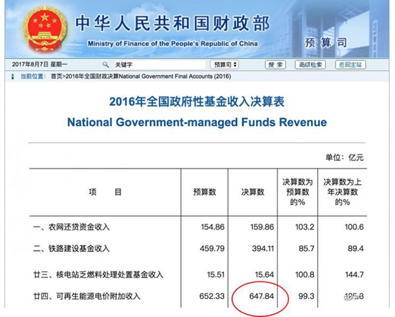Screen dimensions: 395x317
Task: Click the National Government-managed Funds Revenue heading
Action: point(197,123)
